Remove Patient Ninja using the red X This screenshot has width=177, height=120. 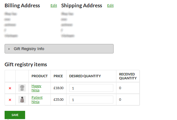[x=10, y=100]
